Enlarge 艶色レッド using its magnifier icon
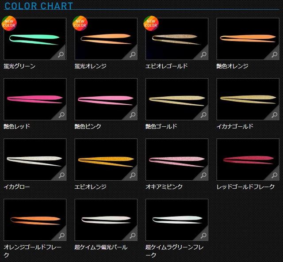The width and height of the screenshot is (283, 262). (61, 115)
